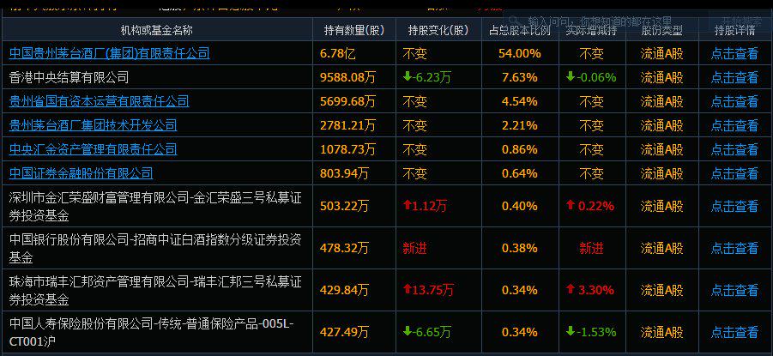
Task: Click the red up arrow beside 1.12万
Action: point(408,205)
